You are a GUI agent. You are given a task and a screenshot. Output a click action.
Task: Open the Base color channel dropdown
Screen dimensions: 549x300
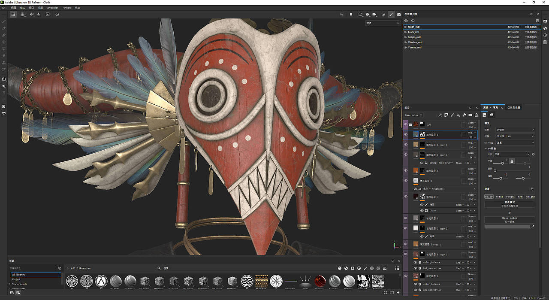pyautogui.click(x=414, y=115)
